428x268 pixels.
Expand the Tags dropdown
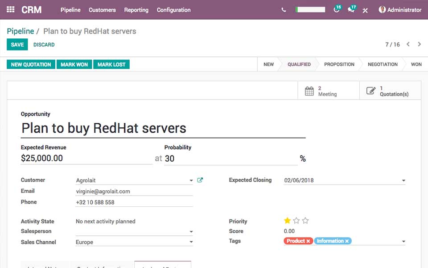click(403, 242)
